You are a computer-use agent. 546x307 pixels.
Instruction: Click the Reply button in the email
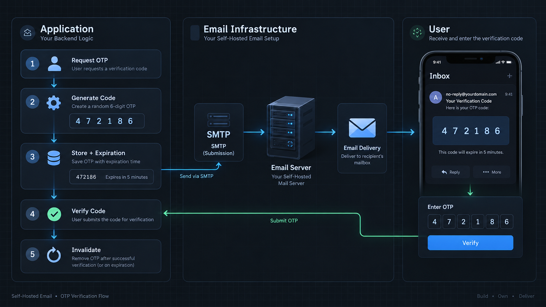click(451, 172)
